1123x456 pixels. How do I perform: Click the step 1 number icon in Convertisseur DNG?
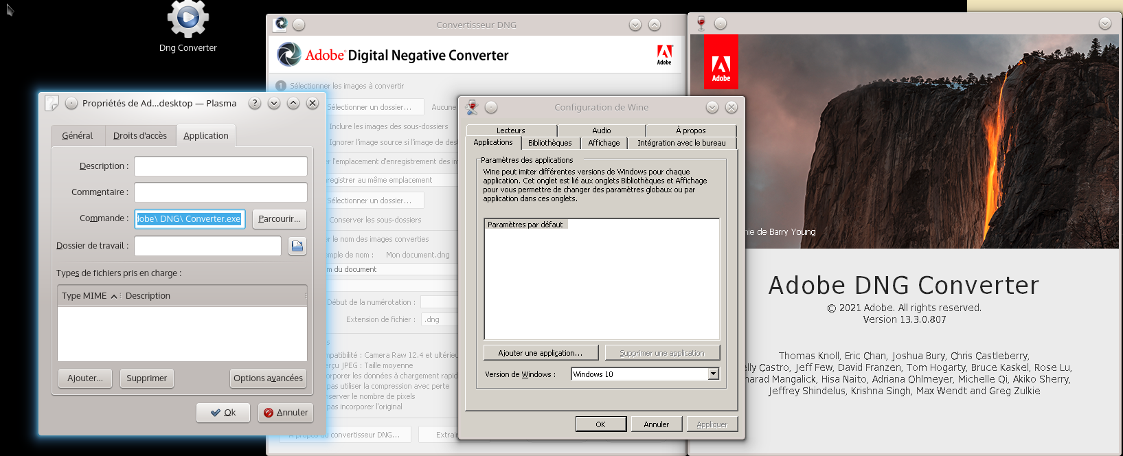(x=281, y=86)
